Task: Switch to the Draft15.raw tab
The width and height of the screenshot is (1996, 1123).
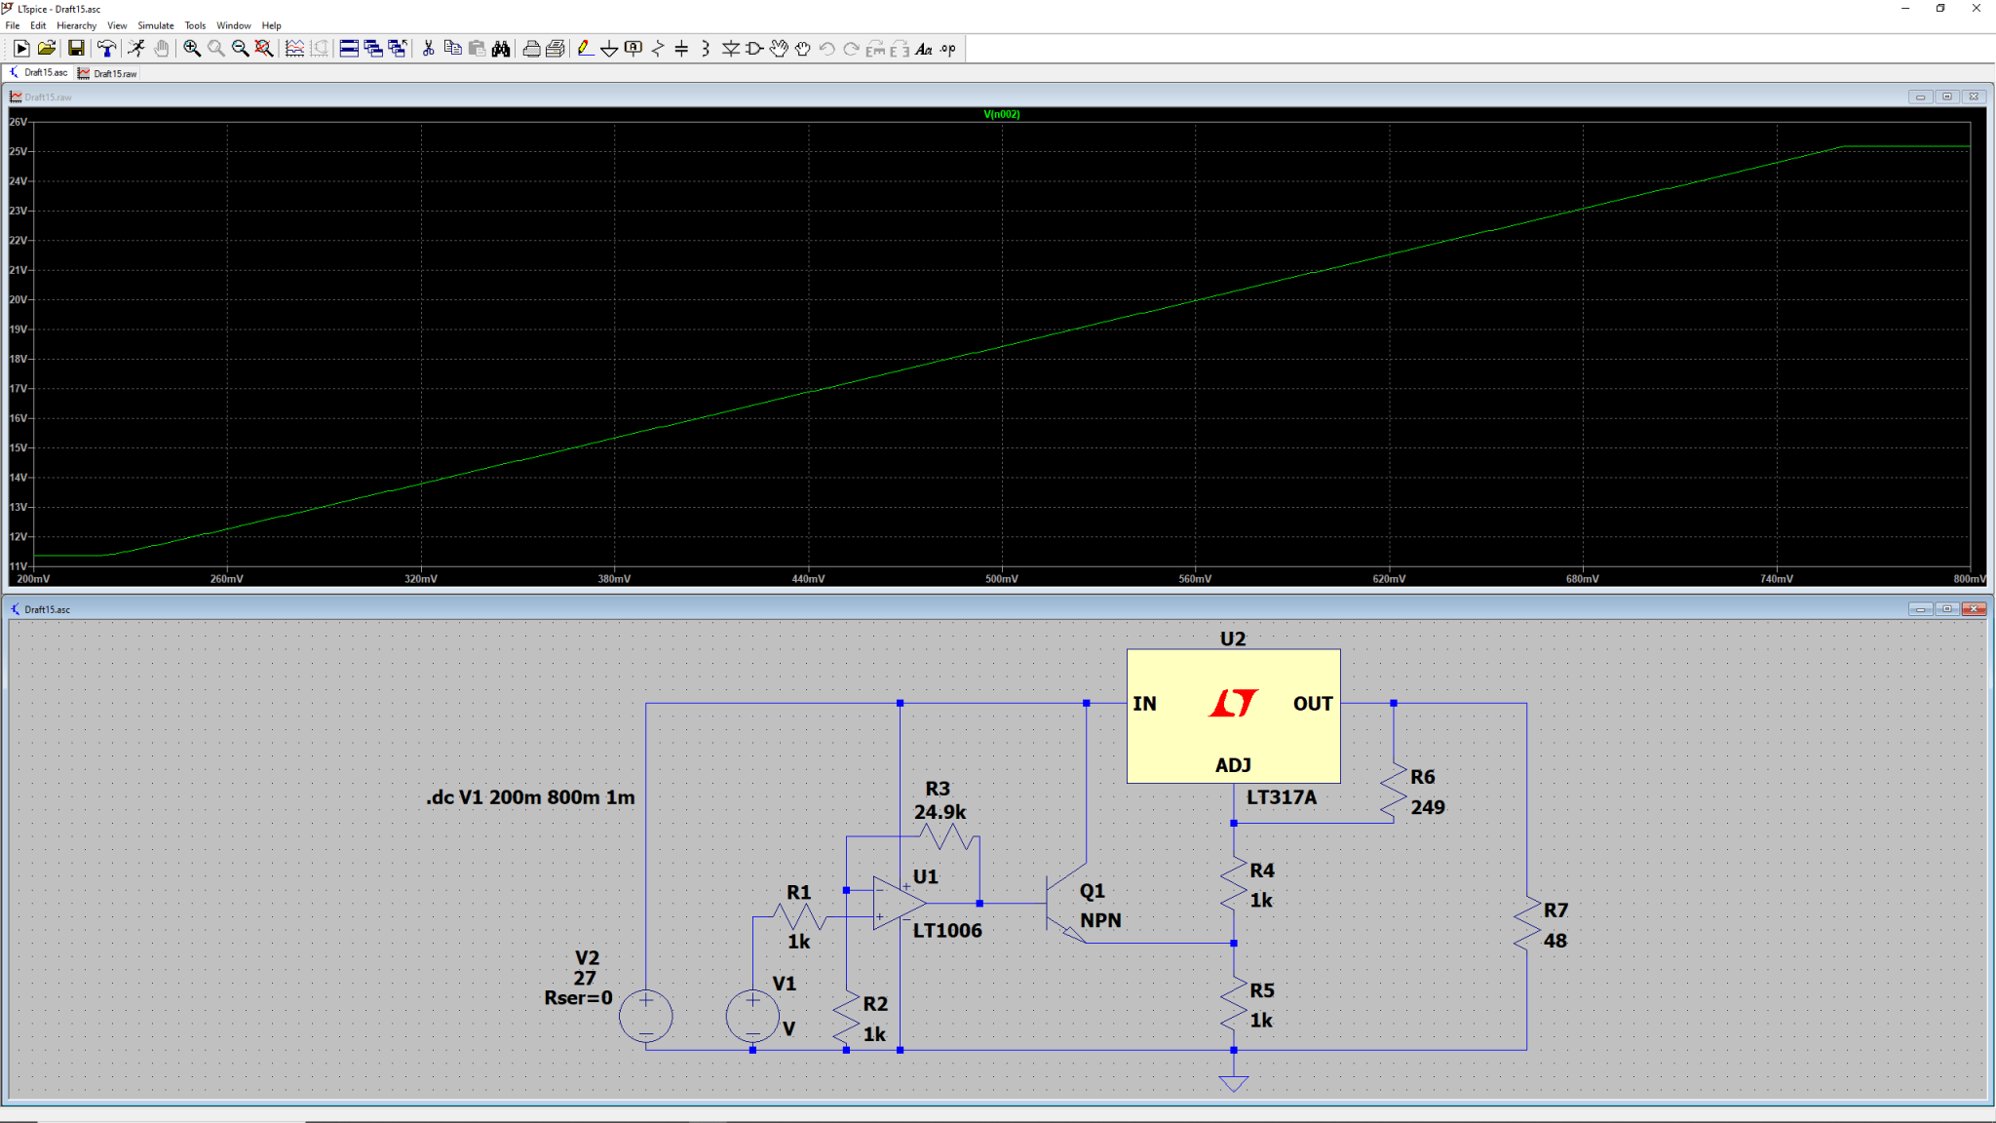Action: 108,73
